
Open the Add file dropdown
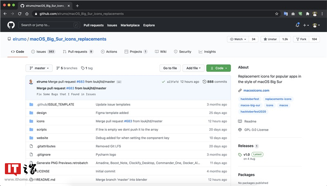click(193, 68)
